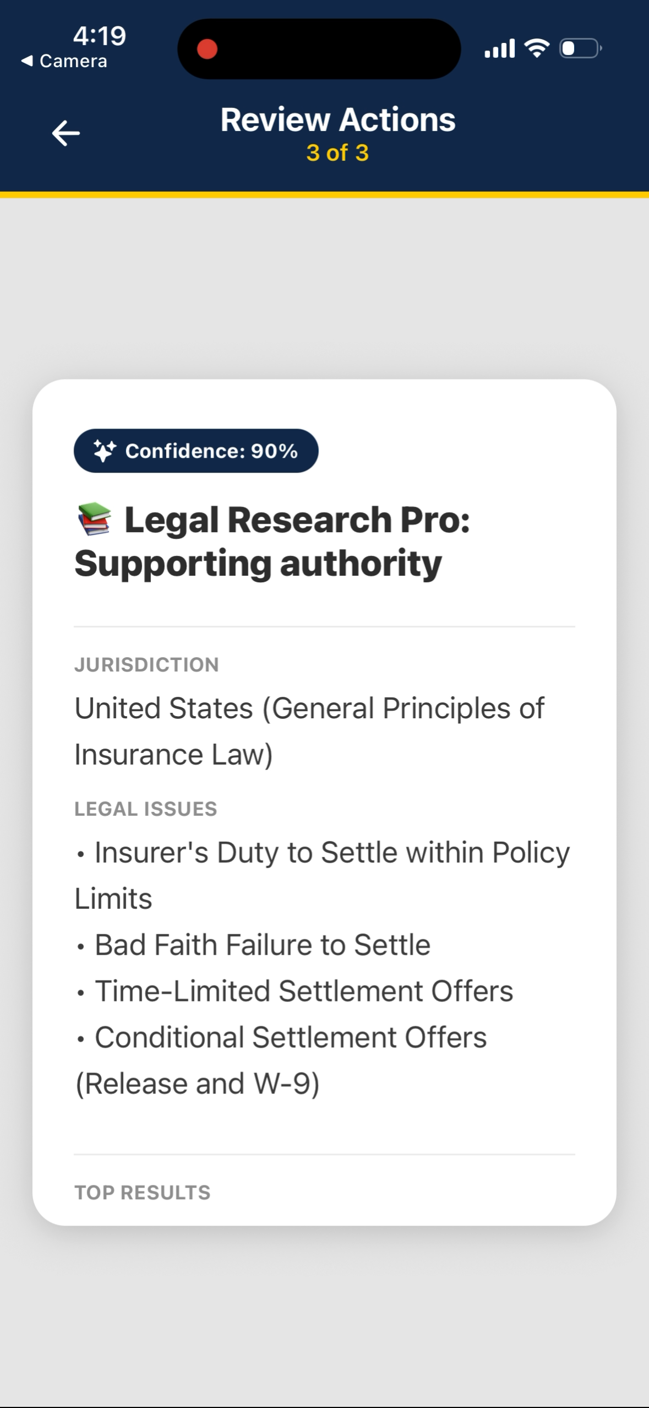Click the sparkle icon in confidence badge
Viewport: 649px width, 1408px height.
(x=104, y=451)
